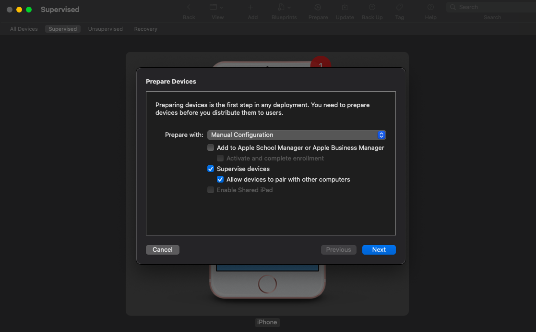
Task: Switch to the Unsupervised tab
Action: click(105, 29)
